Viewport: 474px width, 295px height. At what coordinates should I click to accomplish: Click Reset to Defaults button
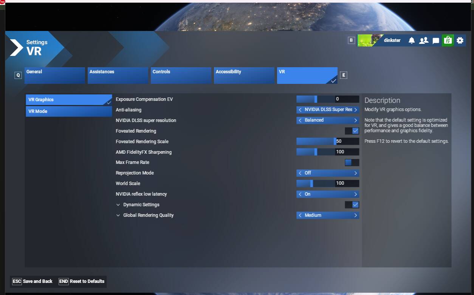tap(82, 281)
